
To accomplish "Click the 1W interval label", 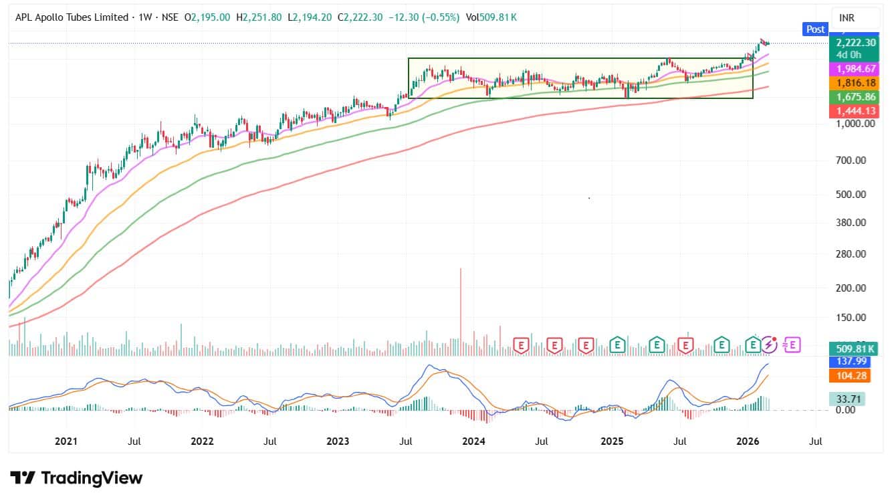I will 144,17.
